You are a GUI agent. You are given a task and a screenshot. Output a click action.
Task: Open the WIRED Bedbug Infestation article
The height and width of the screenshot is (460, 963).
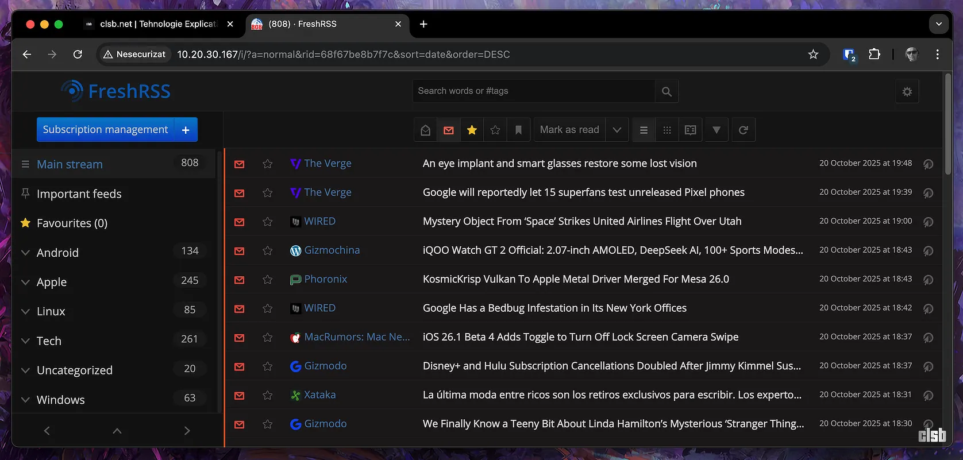tap(554, 308)
